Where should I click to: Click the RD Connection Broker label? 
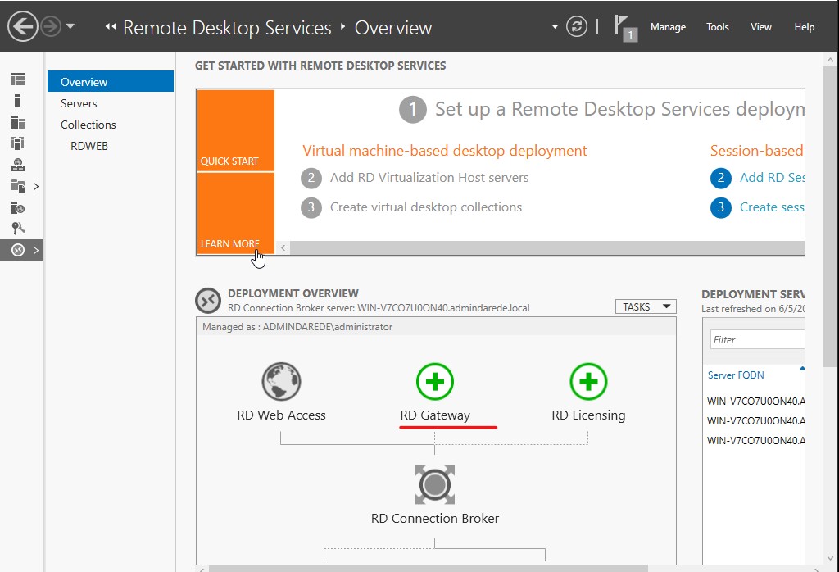(x=435, y=519)
